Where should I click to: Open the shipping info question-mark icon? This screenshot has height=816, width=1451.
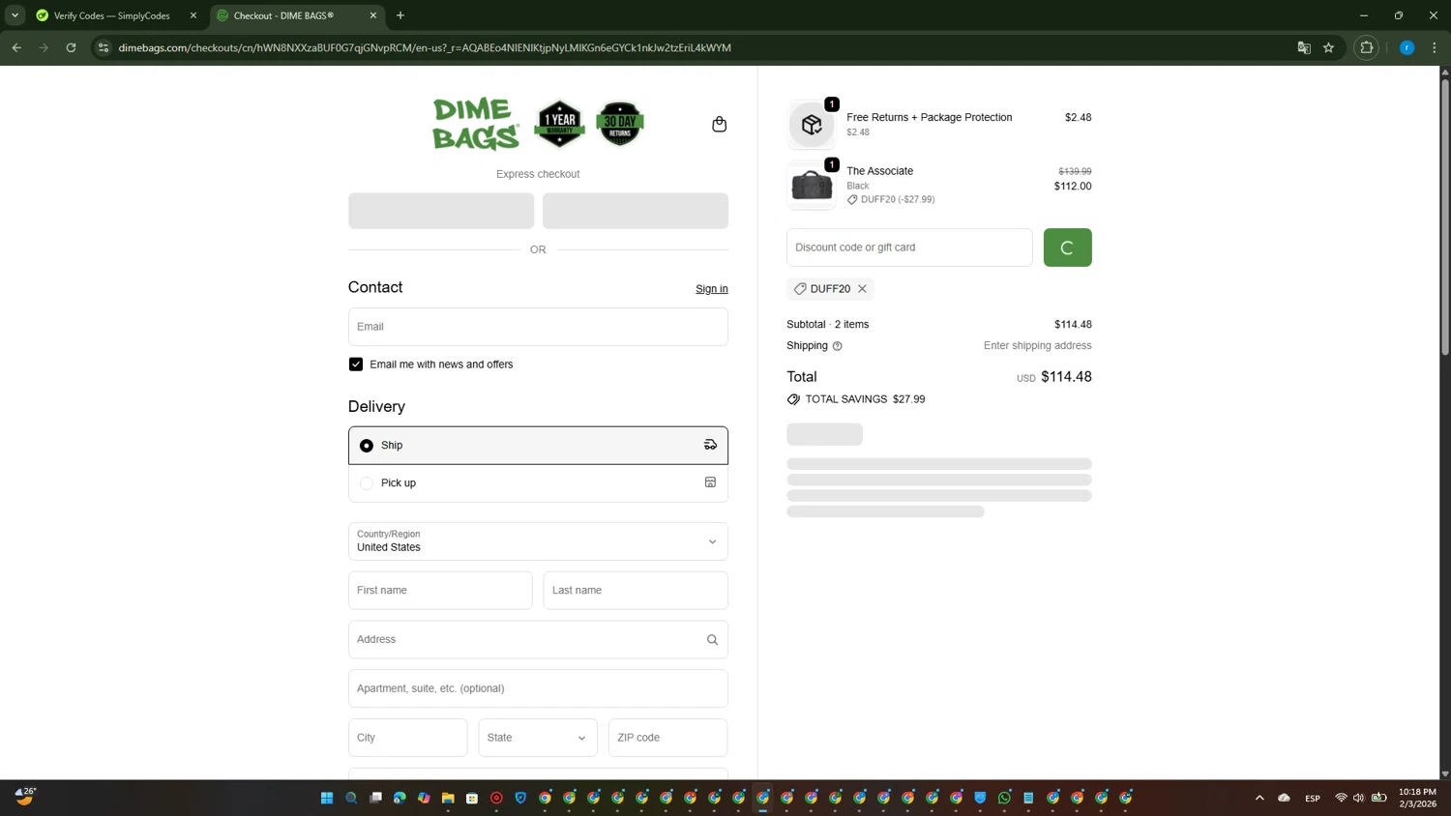pos(838,346)
